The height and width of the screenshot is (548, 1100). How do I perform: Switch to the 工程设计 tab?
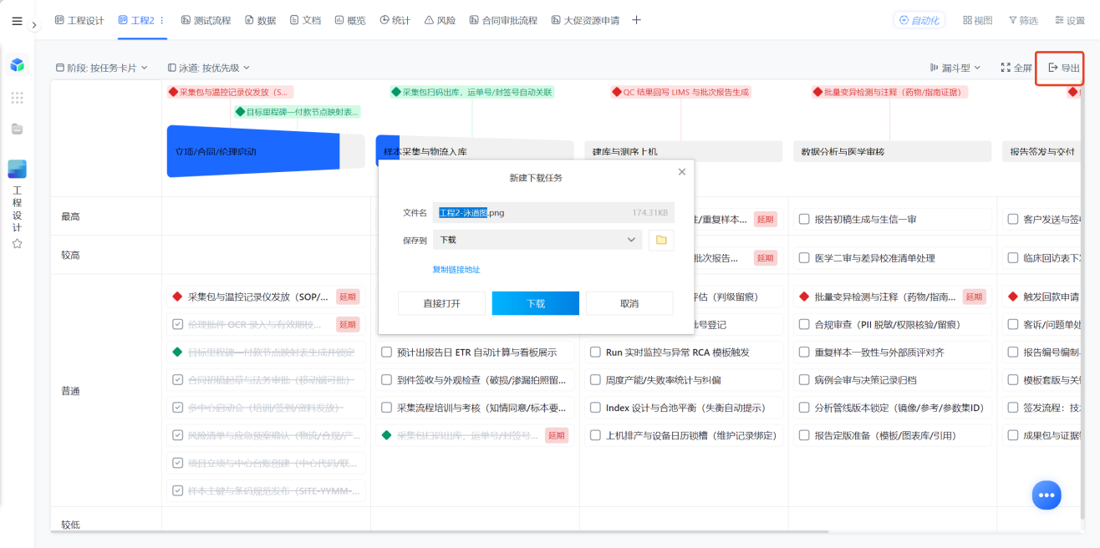pyautogui.click(x=79, y=20)
